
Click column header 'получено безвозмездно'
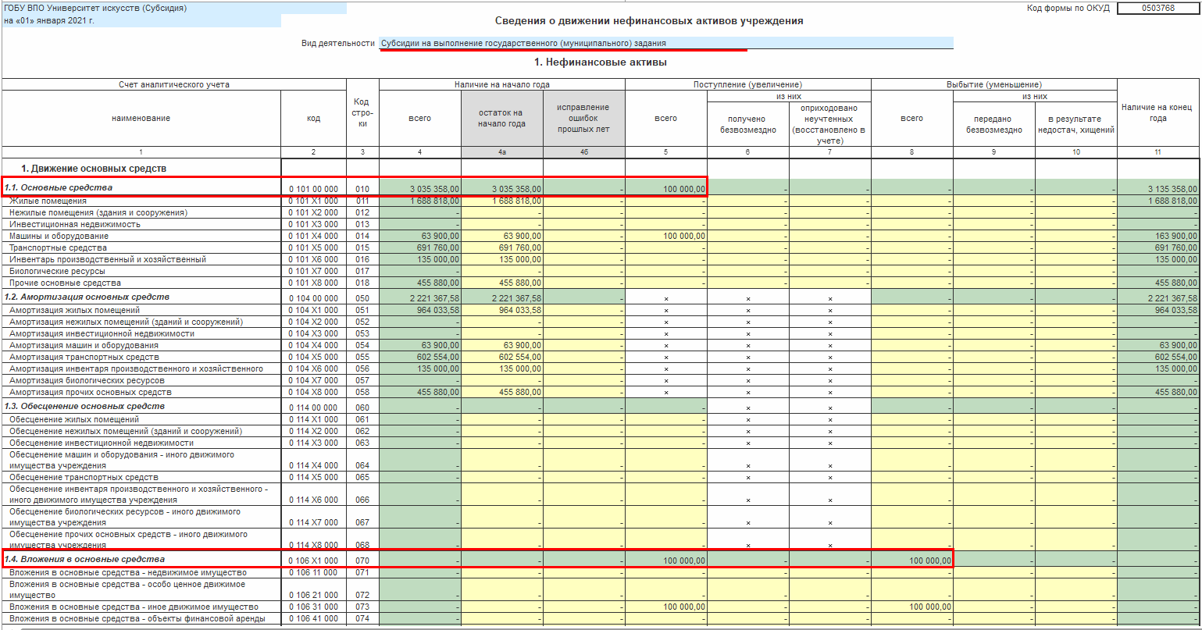(748, 124)
